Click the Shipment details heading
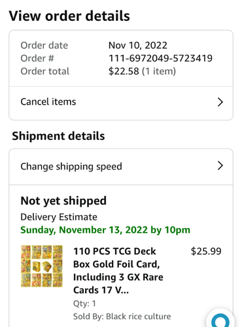This screenshot has height=327, width=242. coord(58,136)
